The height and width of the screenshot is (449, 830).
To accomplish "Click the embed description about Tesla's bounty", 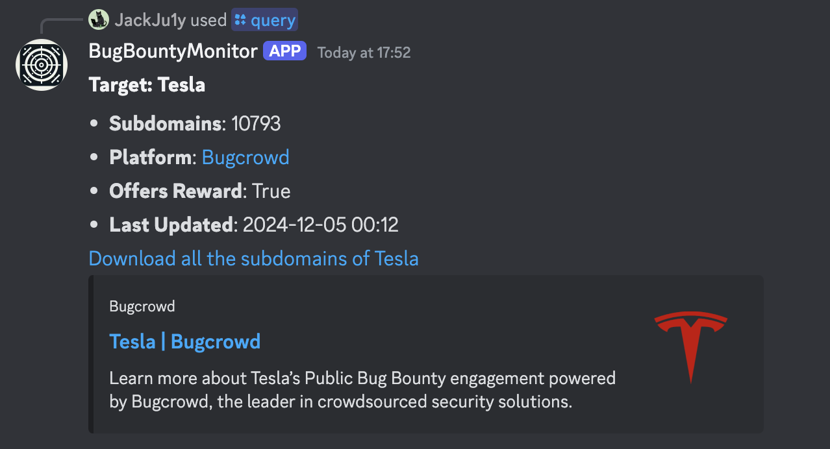I will (362, 389).
